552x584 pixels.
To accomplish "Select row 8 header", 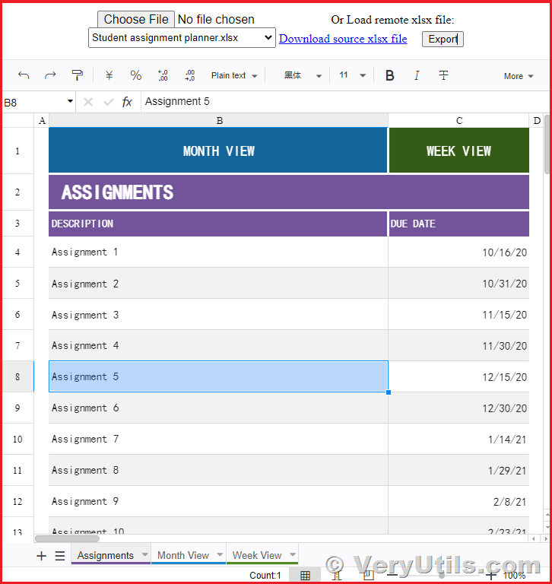I will [17, 376].
